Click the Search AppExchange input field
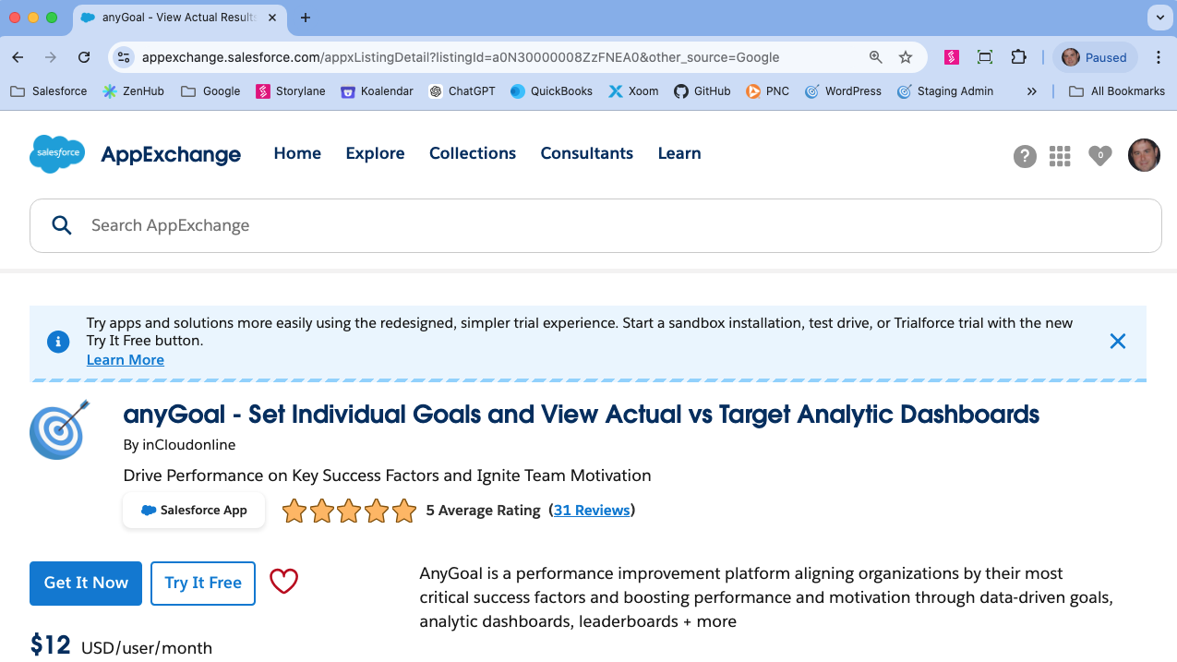Viewport: 1177px width, 662px height. coord(595,225)
